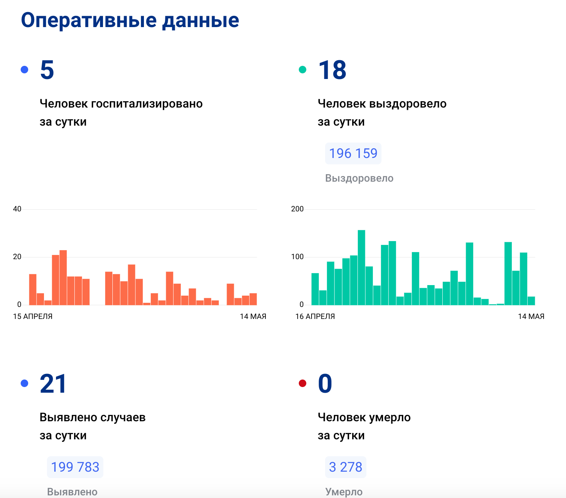Click the first green bar of recovery chart
Image resolution: width=566 pixels, height=498 pixels.
click(315, 289)
